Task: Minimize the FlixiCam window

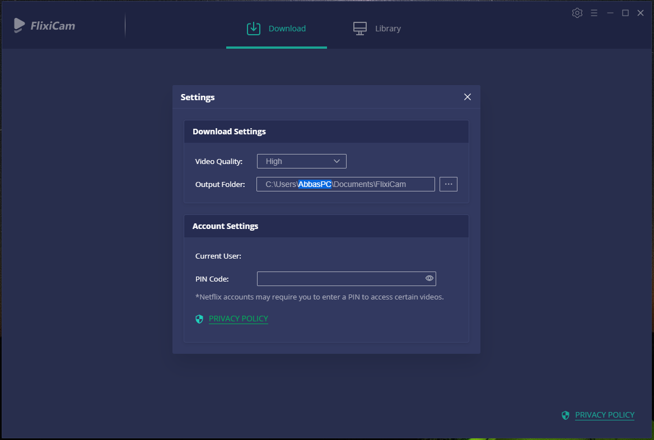Action: pyautogui.click(x=610, y=13)
